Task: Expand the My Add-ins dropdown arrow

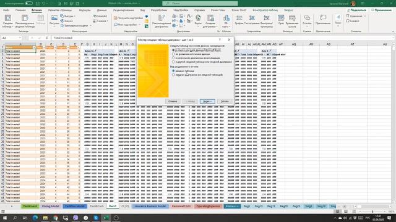Action: click(x=139, y=25)
